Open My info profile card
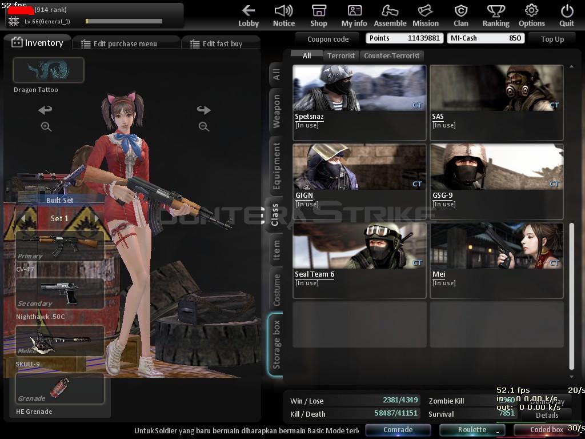 coord(354,15)
